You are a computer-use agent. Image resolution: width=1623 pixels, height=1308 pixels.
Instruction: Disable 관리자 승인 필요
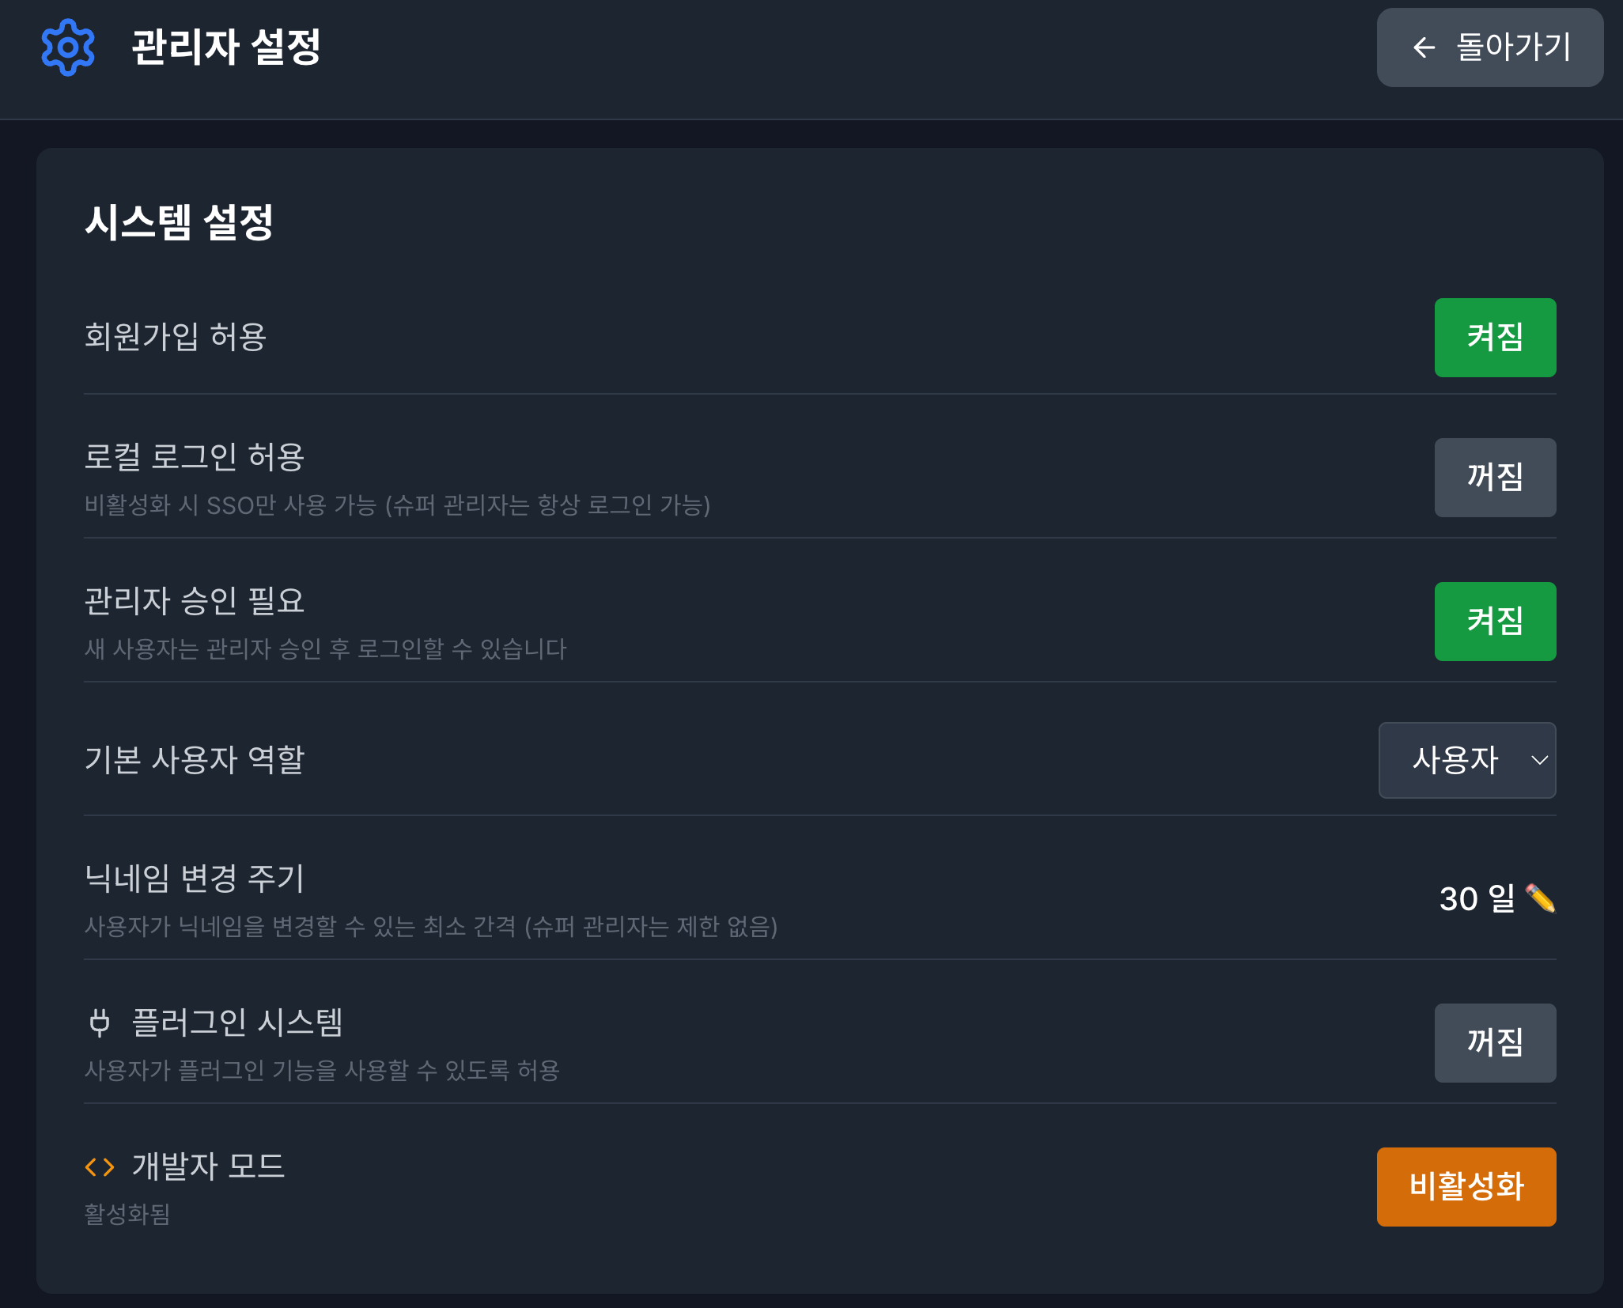click(1494, 622)
